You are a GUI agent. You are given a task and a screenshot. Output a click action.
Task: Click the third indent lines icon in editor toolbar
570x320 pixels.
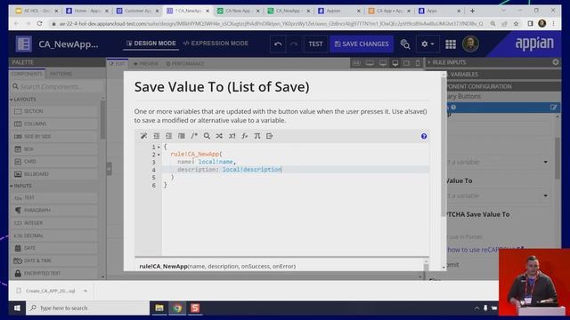[182, 136]
